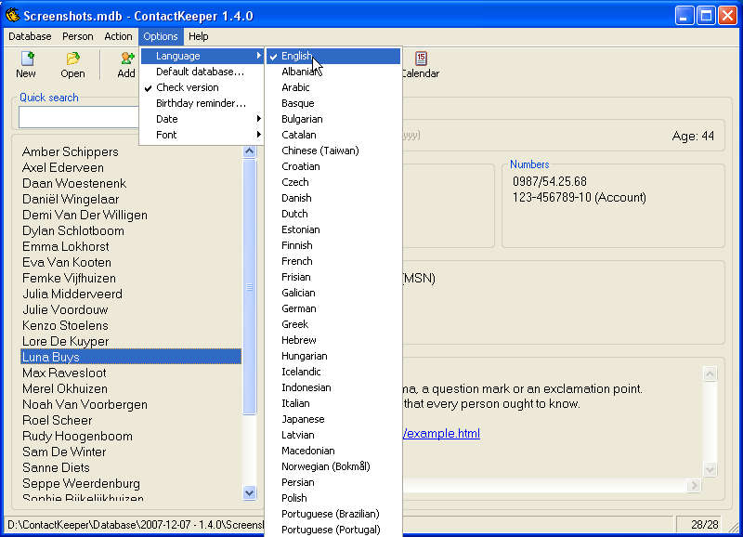Switch language to Basque
743x537 pixels.
click(333, 103)
